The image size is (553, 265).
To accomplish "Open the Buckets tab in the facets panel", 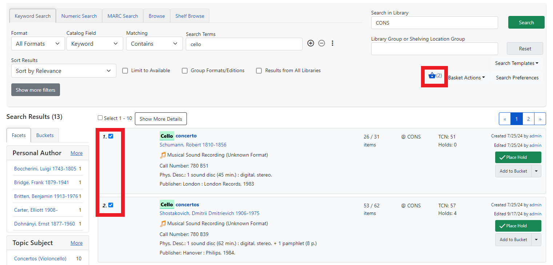I will [44, 135].
